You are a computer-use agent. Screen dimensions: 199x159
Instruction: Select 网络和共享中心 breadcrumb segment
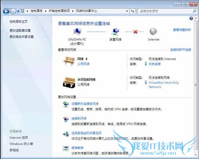tap(86, 11)
